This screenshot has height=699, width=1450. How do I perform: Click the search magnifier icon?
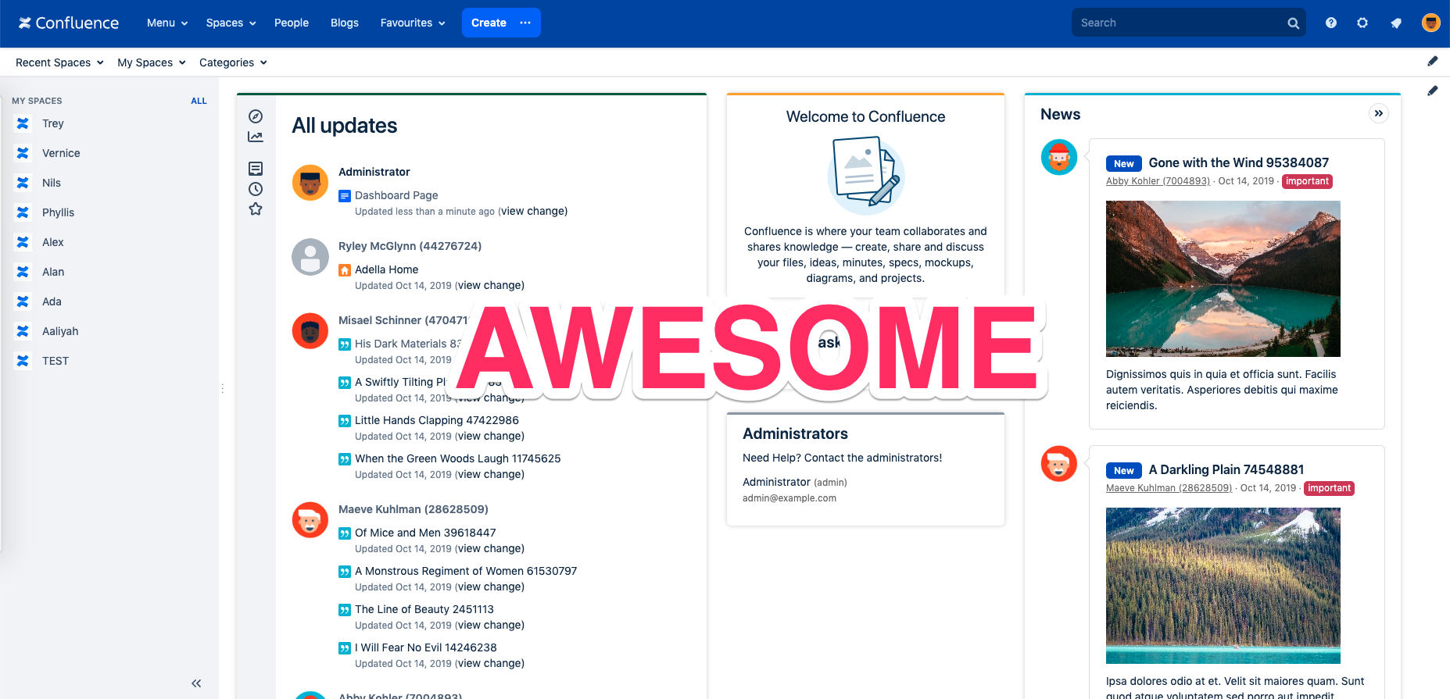pyautogui.click(x=1294, y=23)
